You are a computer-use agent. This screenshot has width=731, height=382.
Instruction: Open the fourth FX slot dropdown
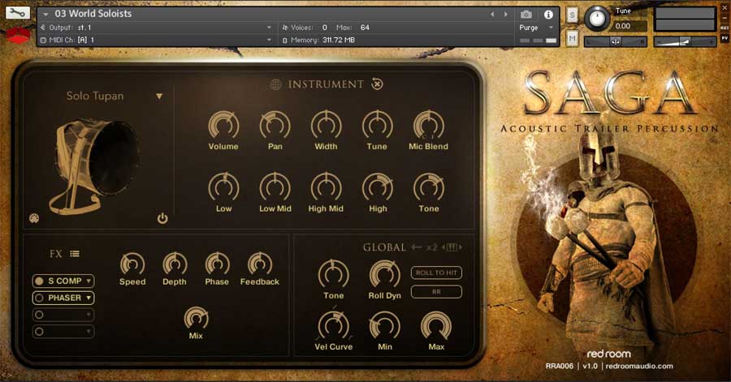click(88, 331)
